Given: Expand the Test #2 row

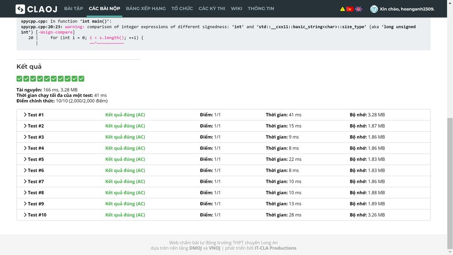Looking at the screenshot, I should tap(223, 126).
